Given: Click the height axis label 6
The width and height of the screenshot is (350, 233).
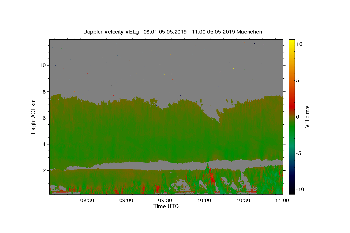Looking at the screenshot, I should [44, 118].
